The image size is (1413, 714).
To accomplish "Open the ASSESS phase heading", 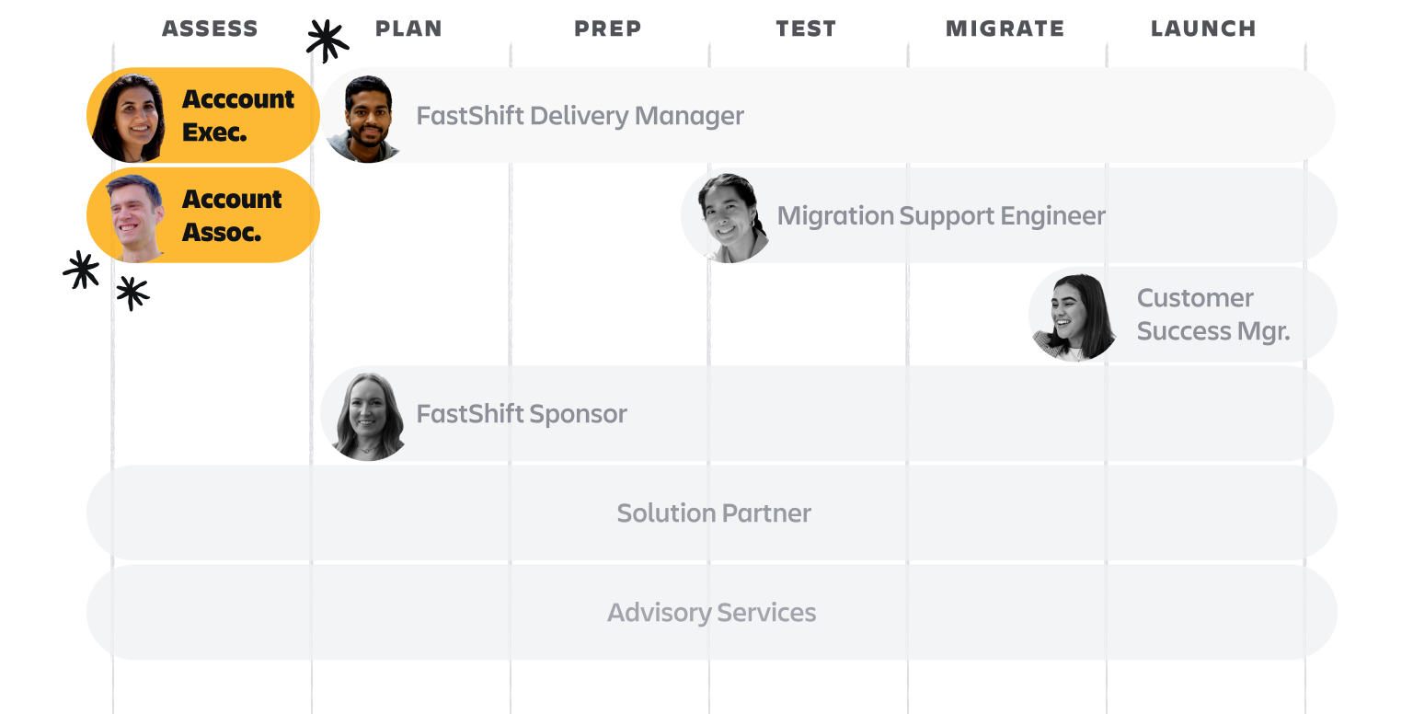I will (x=210, y=29).
